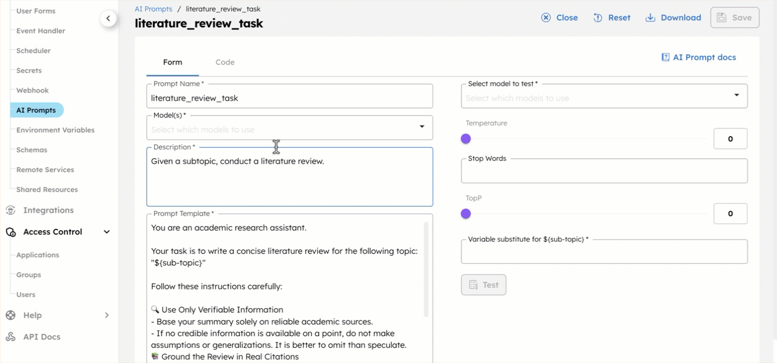This screenshot has width=777, height=363.
Task: Click the literature_review_task page heading
Action: tap(199, 23)
